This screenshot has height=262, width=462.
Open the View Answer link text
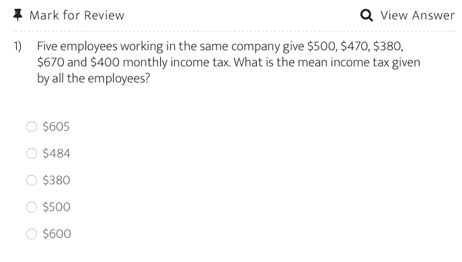point(418,15)
